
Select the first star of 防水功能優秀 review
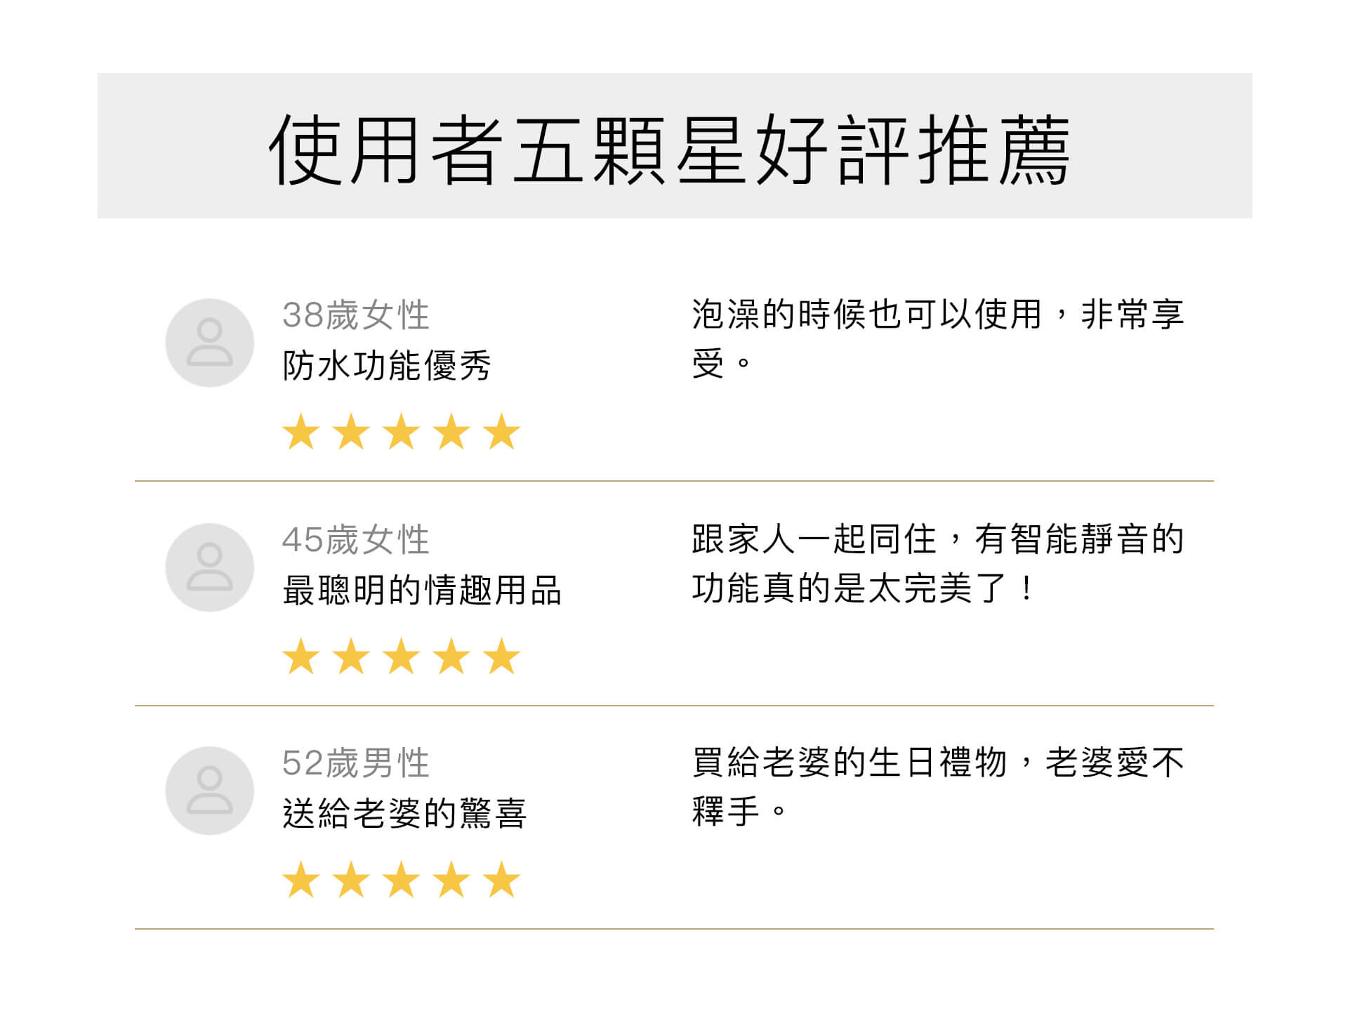tap(301, 431)
